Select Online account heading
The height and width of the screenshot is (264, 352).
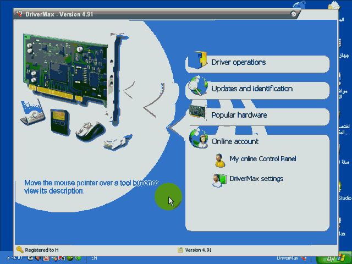coord(235,141)
